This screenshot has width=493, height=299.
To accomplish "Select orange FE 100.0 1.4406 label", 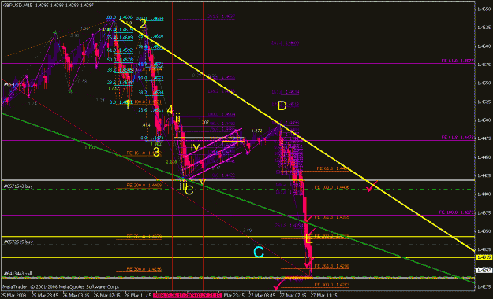I will [332, 187].
